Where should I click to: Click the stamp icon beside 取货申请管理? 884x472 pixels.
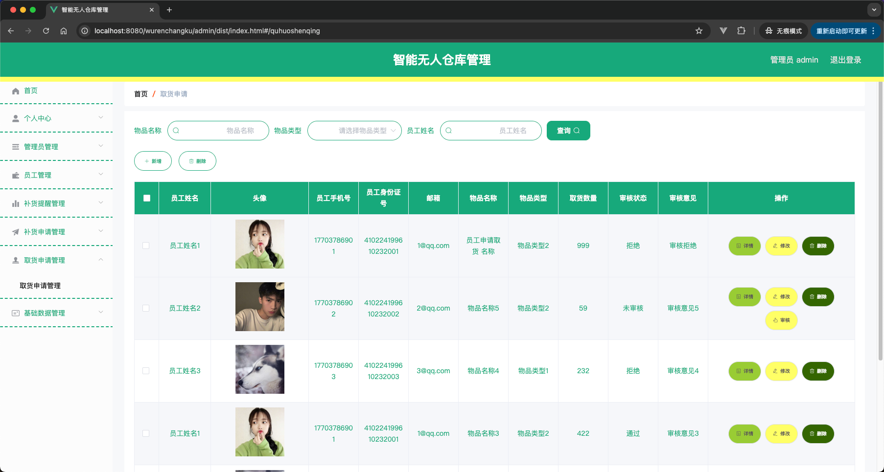pyautogui.click(x=16, y=260)
